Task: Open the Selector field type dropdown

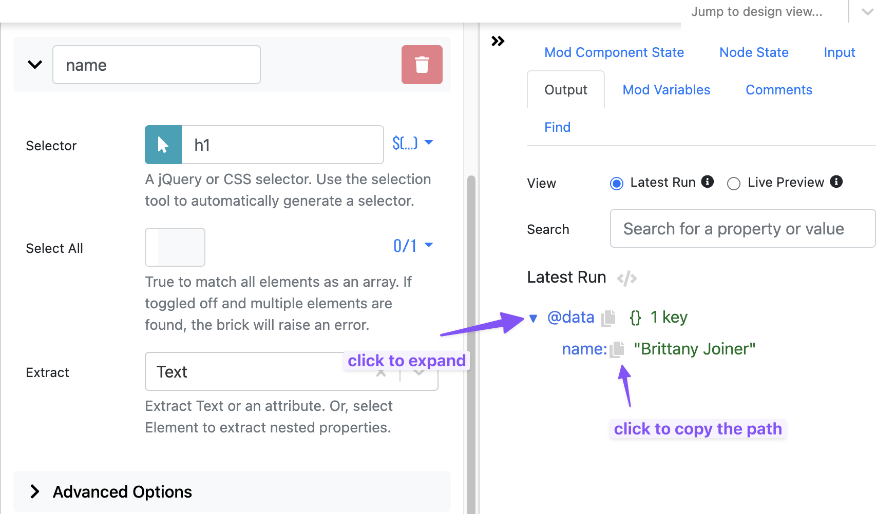Action: [x=412, y=143]
